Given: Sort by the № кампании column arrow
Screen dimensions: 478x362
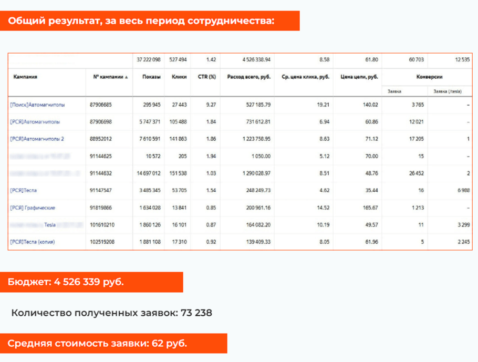Looking at the screenshot, I should 126,77.
